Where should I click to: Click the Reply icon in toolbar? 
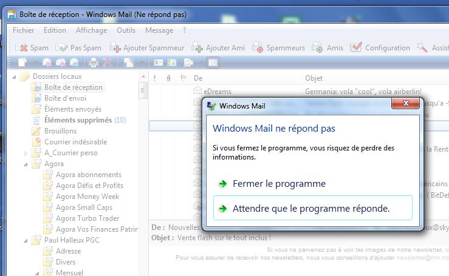point(47,62)
